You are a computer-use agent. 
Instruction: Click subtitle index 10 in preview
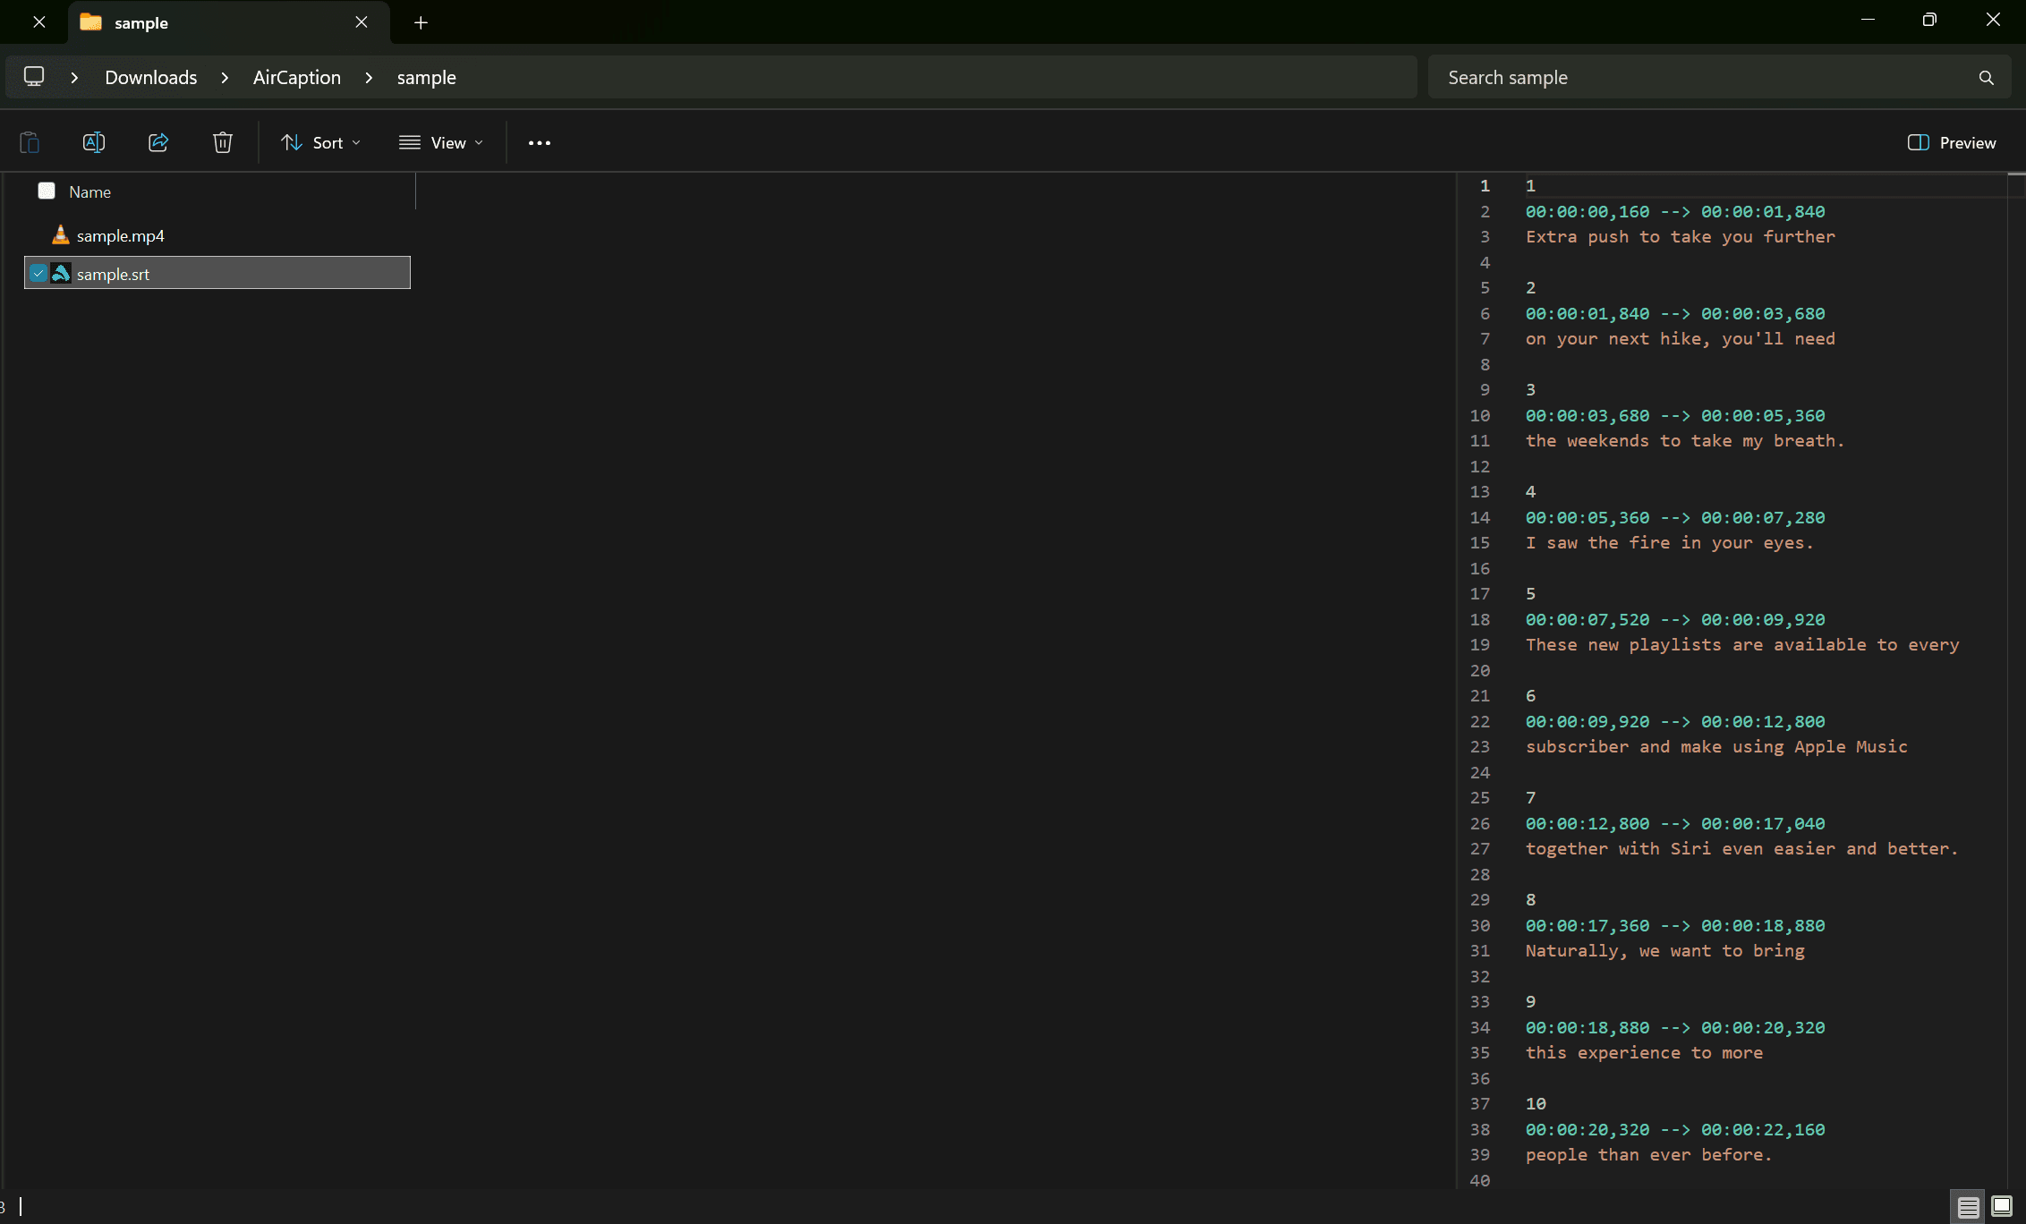point(1536,1103)
